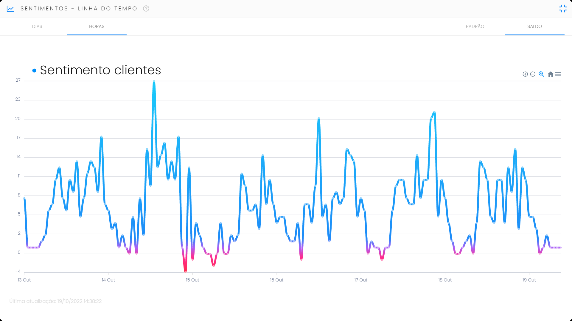Select the HORAS tab
The height and width of the screenshot is (321, 572).
point(97,26)
